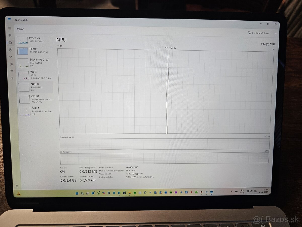Open the more options (...) menu
Screen dimensions: 302x227
(275, 34)
